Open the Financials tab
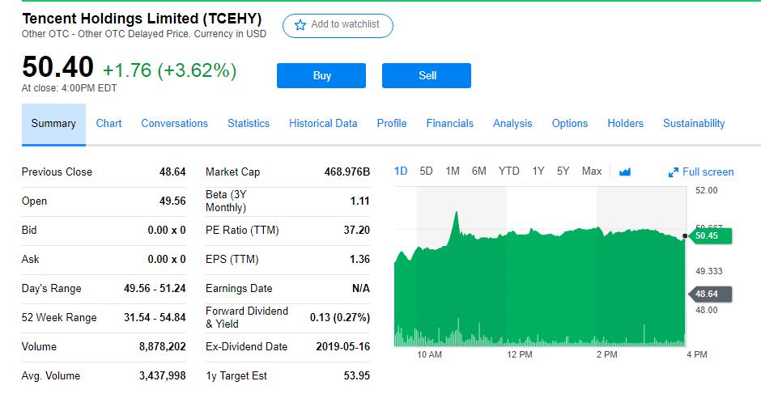 click(x=450, y=124)
